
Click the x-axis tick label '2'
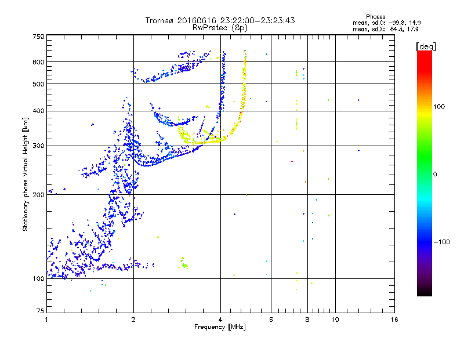click(133, 320)
